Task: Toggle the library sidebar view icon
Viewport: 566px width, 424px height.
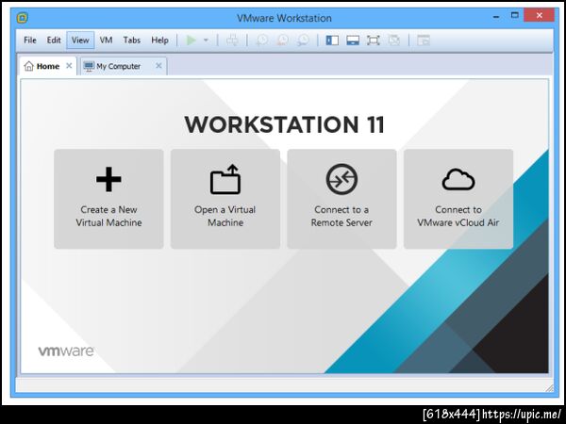Action: point(332,40)
